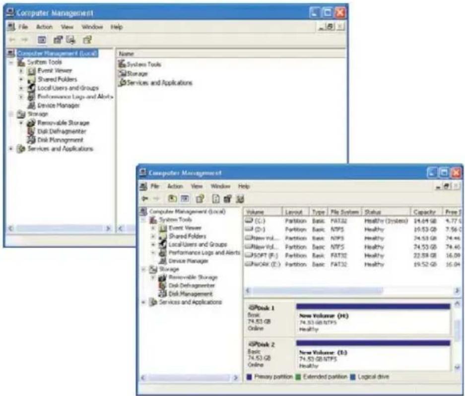Select Disk Defragmenter in front window tree
The height and width of the screenshot is (396, 465).
coord(192,285)
